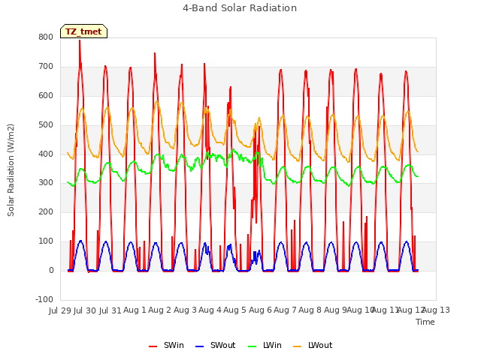Click the Aug 6 x-axis date label

tap(260, 310)
